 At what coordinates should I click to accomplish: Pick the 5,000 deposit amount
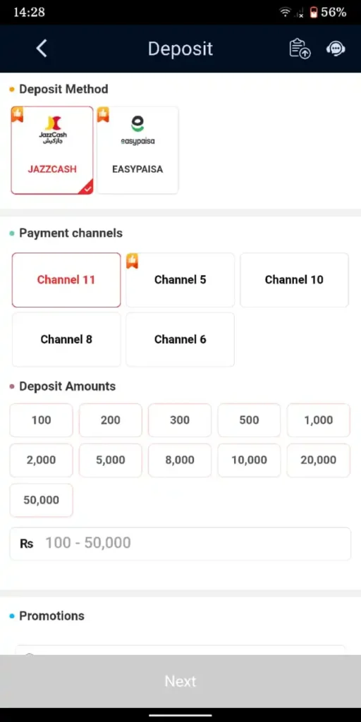pyautogui.click(x=111, y=460)
